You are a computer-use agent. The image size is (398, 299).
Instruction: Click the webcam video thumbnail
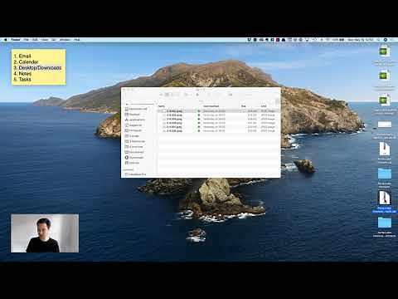point(45,233)
